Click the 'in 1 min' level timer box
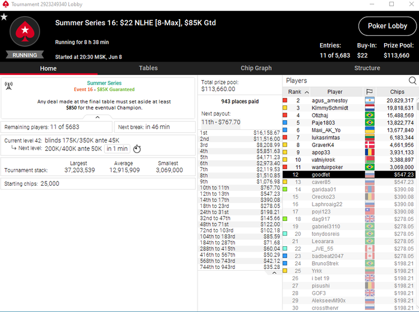 117,149
